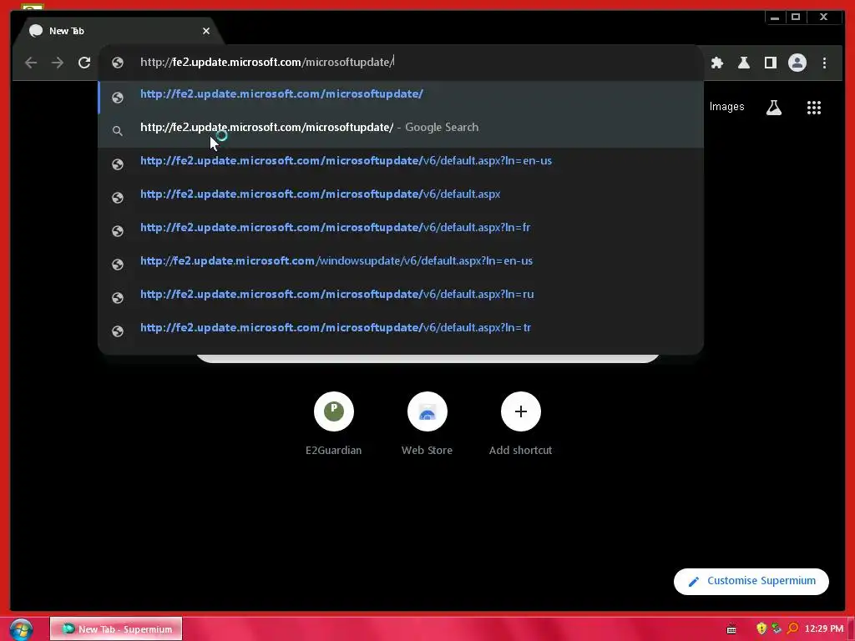The width and height of the screenshot is (855, 641).
Task: Toggle the side panel icon
Action: tap(771, 63)
